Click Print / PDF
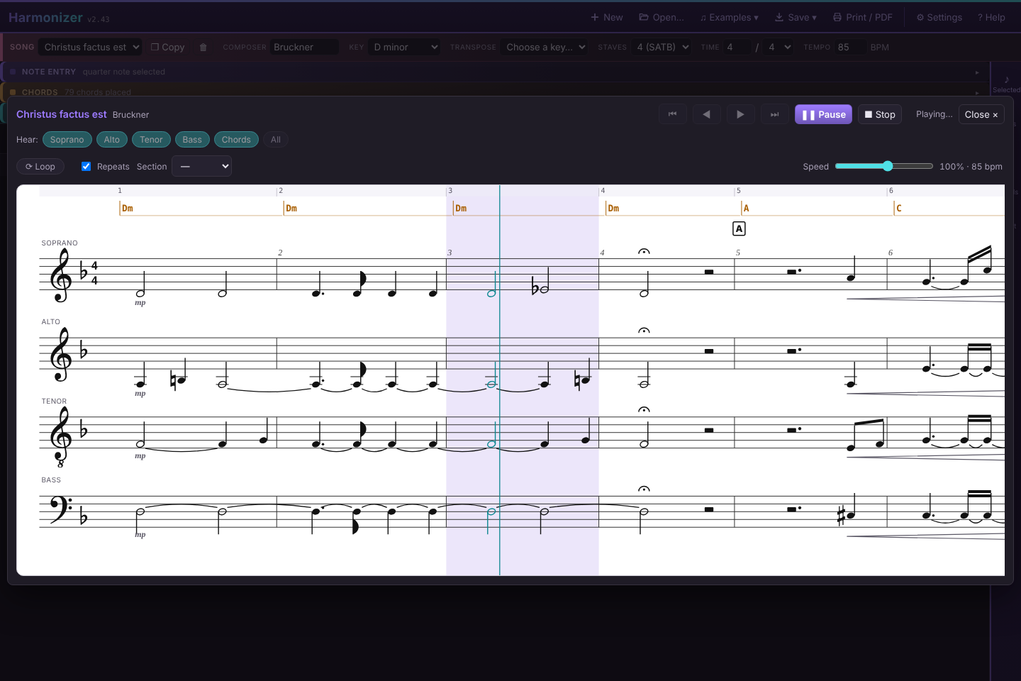Screen dimensions: 1021x681 point(863,18)
